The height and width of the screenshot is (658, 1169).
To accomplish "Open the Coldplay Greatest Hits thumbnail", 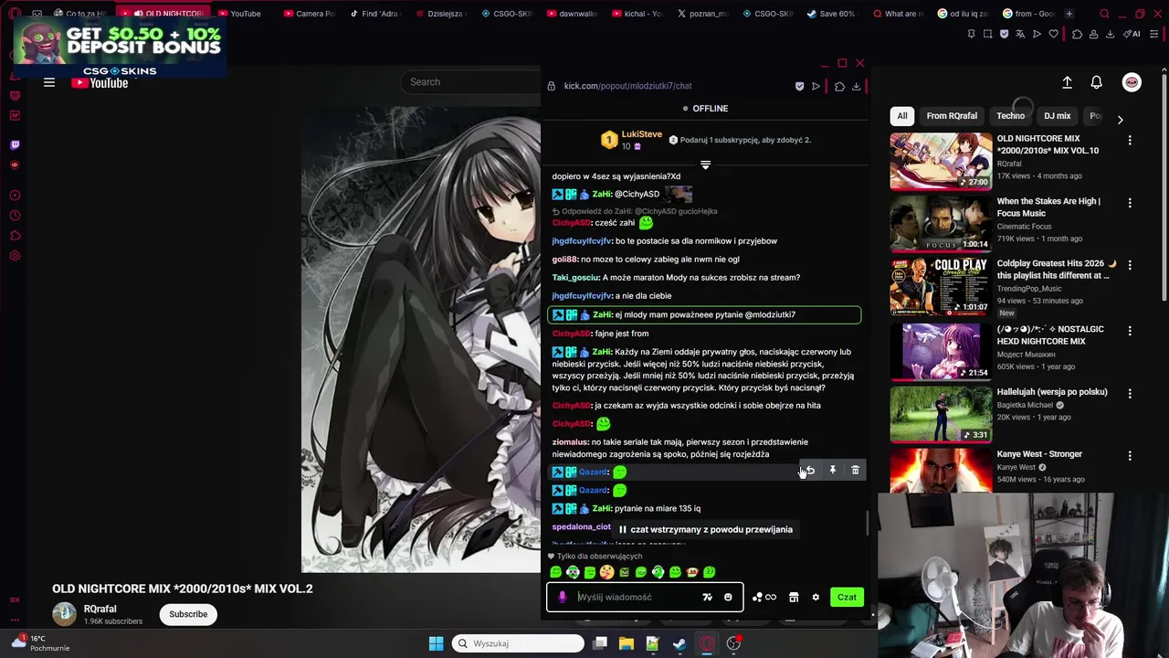I will (x=941, y=287).
